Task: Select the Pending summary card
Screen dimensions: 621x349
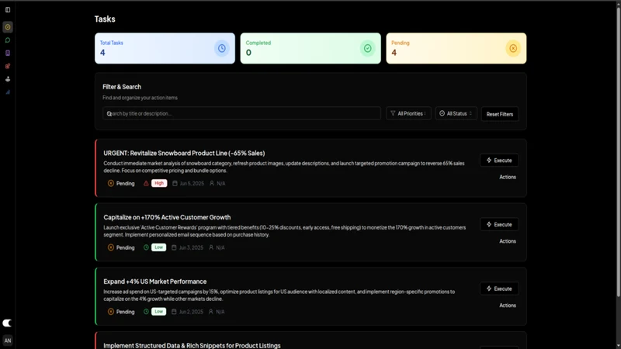Action: [x=456, y=48]
